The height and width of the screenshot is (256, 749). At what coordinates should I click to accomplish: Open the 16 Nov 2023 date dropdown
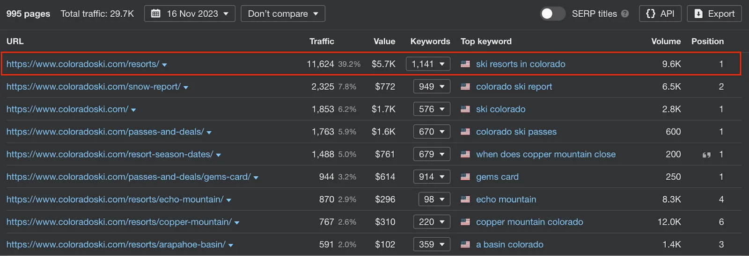(190, 14)
